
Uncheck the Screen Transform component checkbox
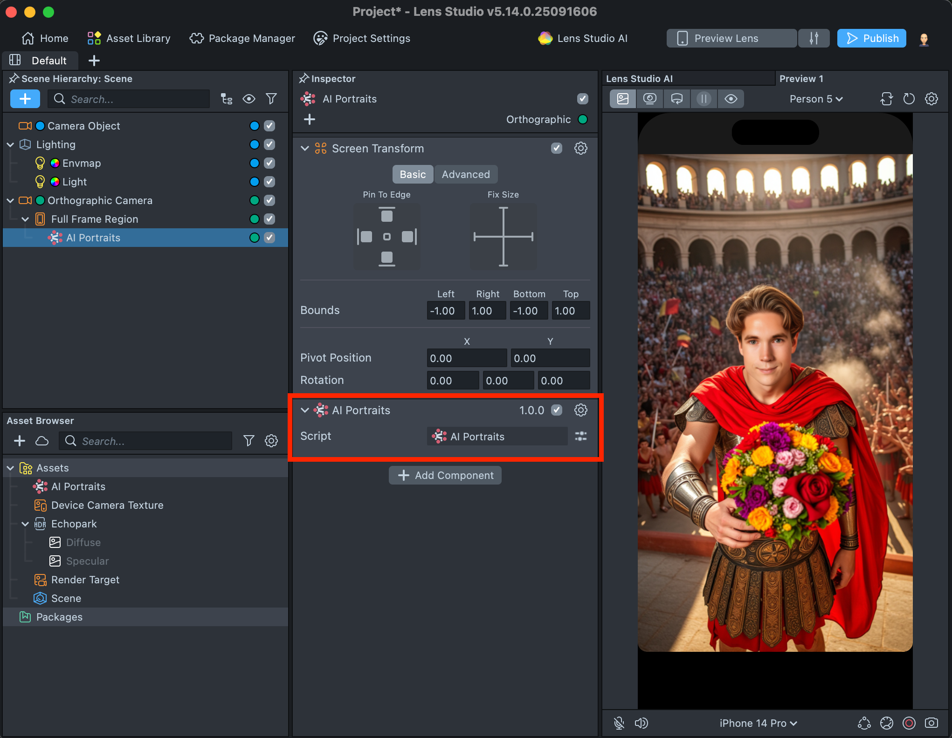556,149
